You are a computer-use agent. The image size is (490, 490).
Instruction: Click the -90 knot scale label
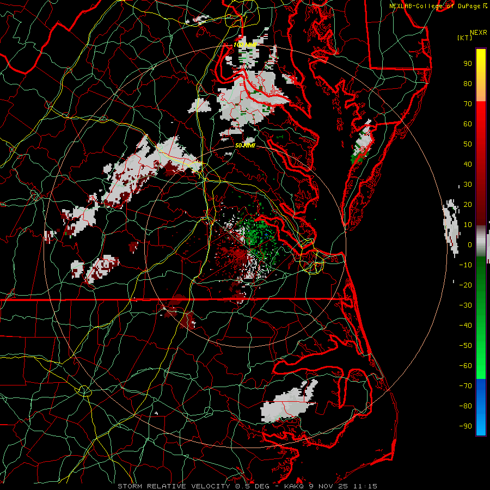click(465, 426)
